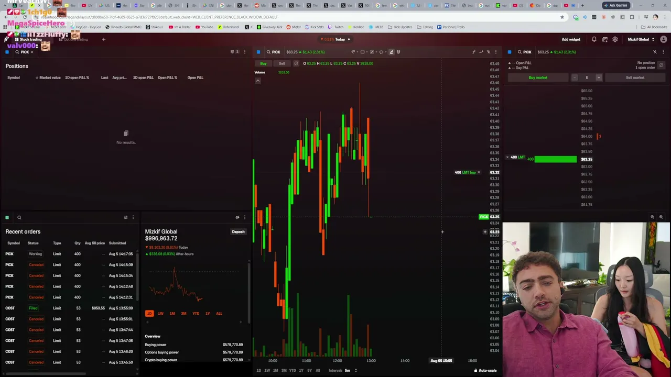Click Buy market in order ladder
This screenshot has width=671, height=377.
click(538, 77)
